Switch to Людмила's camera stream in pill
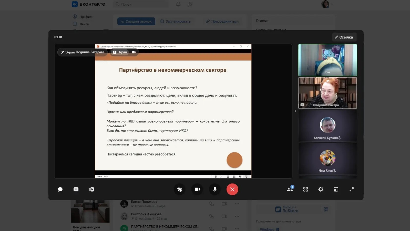The image size is (410, 231). tap(134, 52)
